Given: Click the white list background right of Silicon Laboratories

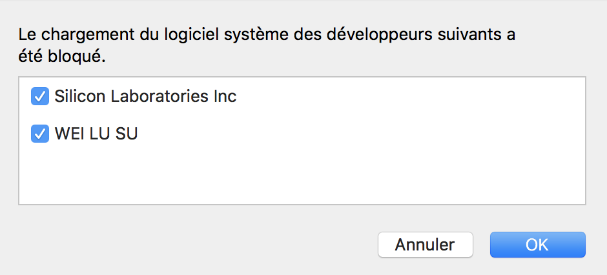Looking at the screenshot, I should point(413,97).
